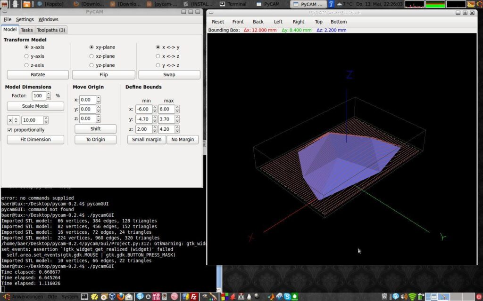Screen dimensions: 483x301
Task: Open Skype from the taskbar
Action: pos(287,297)
